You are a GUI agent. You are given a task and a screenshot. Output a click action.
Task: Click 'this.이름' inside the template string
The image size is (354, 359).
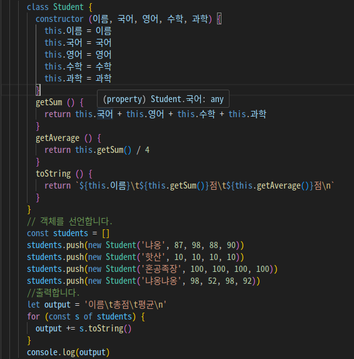point(107,185)
